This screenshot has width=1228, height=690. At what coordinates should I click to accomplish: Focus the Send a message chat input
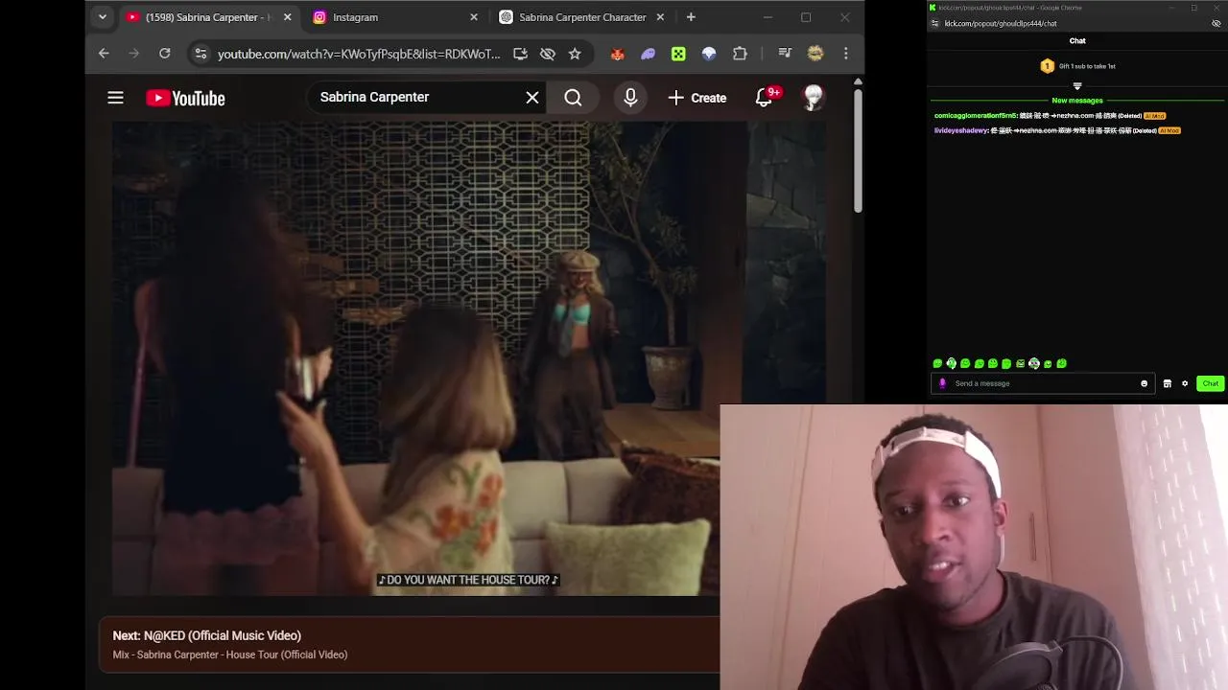pyautogui.click(x=1044, y=383)
